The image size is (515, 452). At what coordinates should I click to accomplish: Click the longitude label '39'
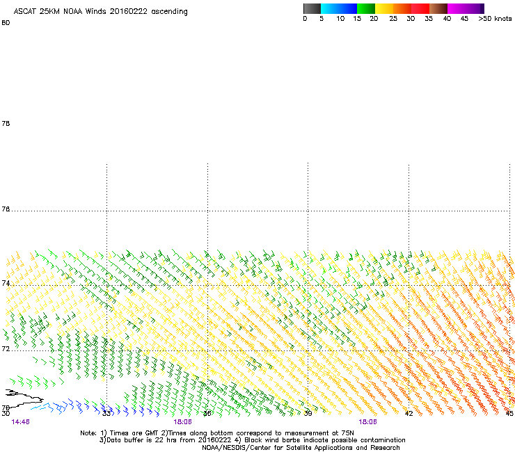pos(308,414)
